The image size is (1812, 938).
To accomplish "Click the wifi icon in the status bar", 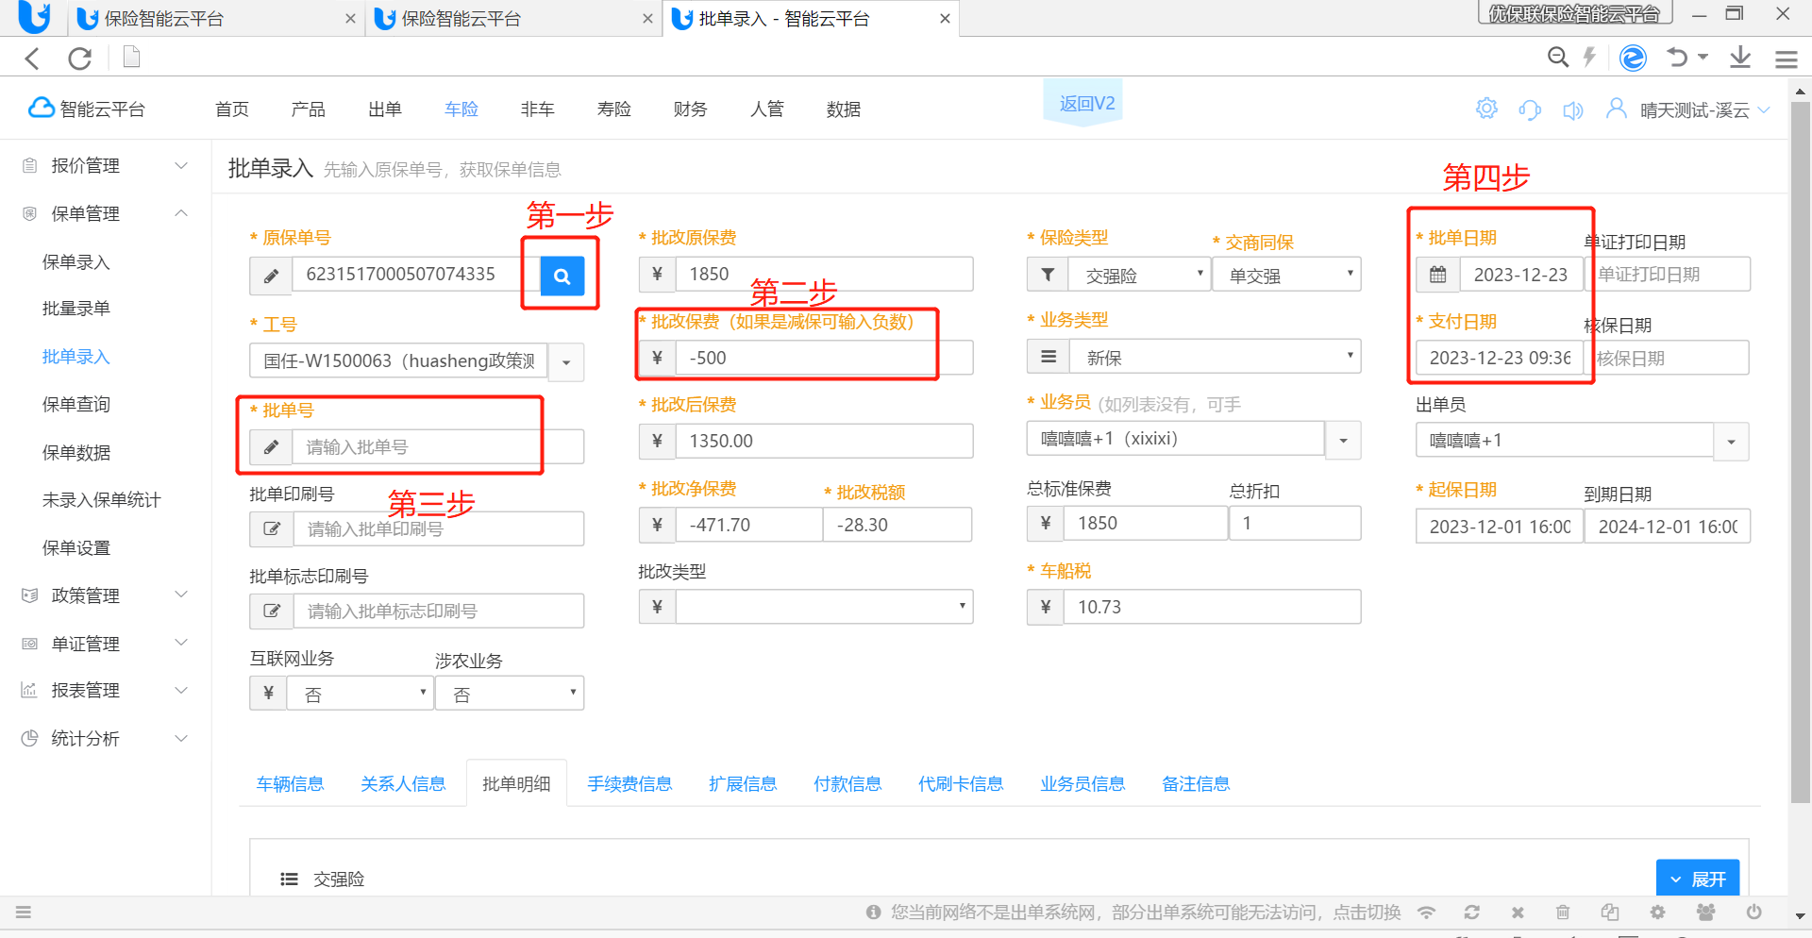I will [x=1426, y=913].
